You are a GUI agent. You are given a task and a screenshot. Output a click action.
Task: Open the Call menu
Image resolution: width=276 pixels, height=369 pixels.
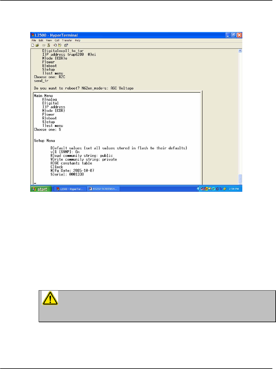(x=57, y=40)
